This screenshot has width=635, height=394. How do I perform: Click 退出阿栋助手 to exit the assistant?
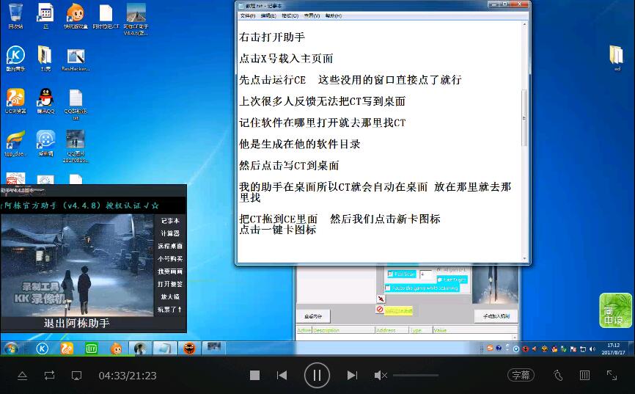(x=77, y=324)
